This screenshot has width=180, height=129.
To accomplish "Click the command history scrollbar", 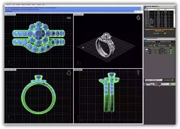I will coord(142,9).
